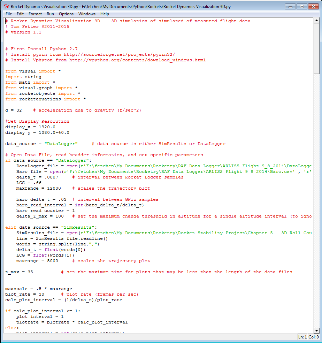The height and width of the screenshot is (343, 322).
Task: Open the Format menu
Action: pyautogui.click(x=35, y=14)
